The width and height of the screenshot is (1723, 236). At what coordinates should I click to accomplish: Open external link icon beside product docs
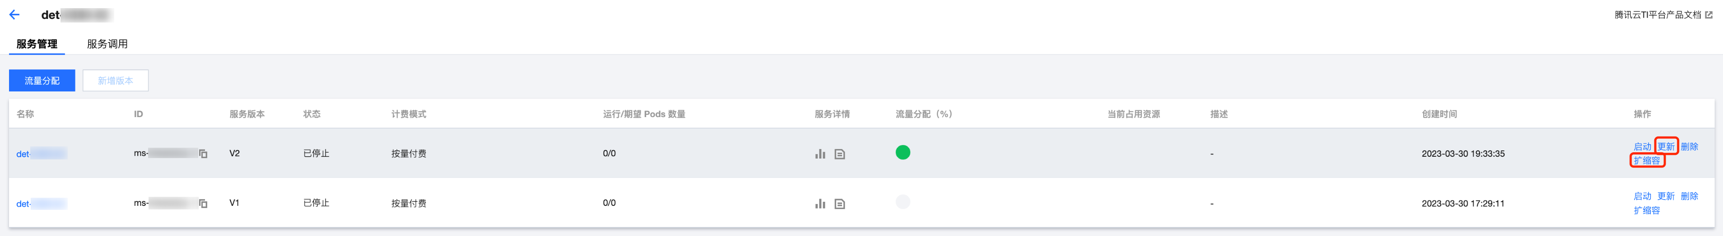point(1709,15)
